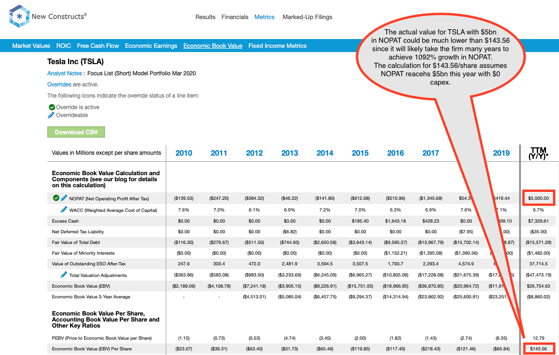
Task: Click the New Constructs logo
Action: coord(48,17)
